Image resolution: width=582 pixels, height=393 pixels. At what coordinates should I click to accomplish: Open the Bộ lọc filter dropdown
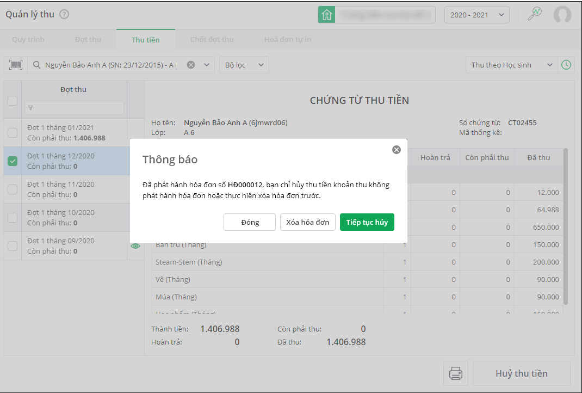[x=244, y=65]
